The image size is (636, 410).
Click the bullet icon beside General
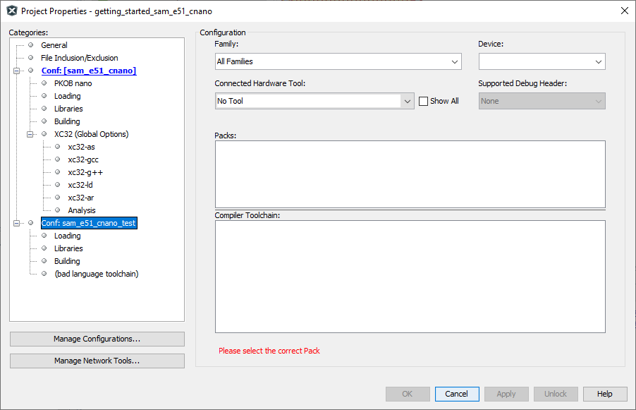pos(30,45)
